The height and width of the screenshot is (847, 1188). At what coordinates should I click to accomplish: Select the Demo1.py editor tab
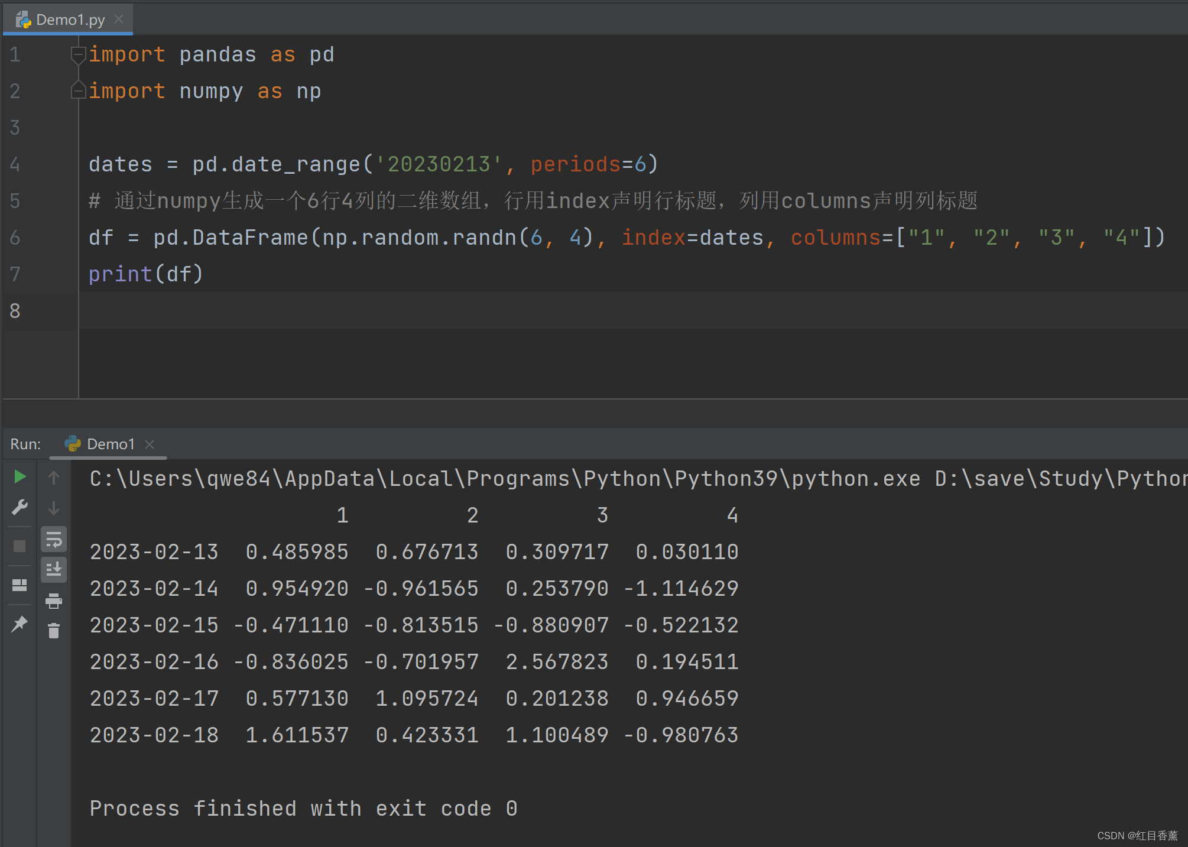pyautogui.click(x=70, y=20)
